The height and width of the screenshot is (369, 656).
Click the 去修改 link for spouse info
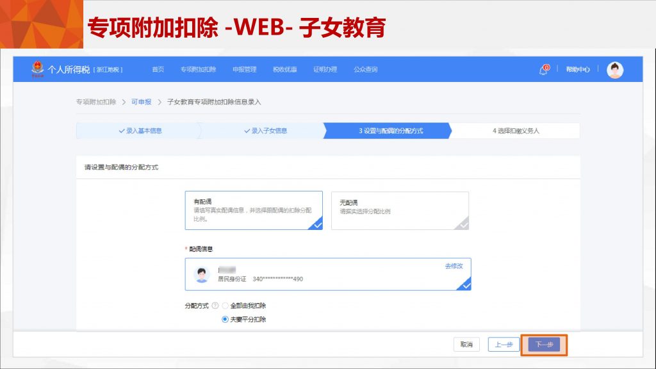click(454, 266)
